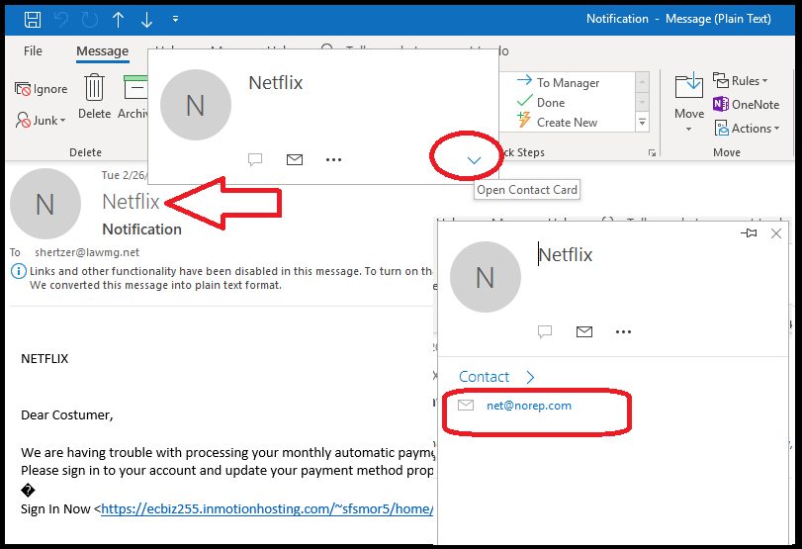802x549 pixels.
Task: Open the Rules dropdown
Action: pos(740,81)
